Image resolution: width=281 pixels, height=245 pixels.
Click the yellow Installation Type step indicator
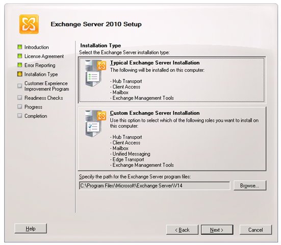click(x=20, y=74)
